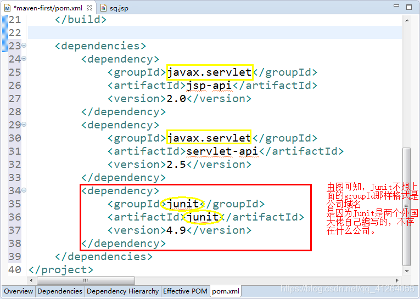Click the vertical scrollbar down arrow

[x=407, y=272]
